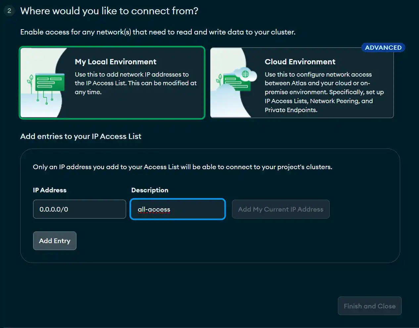
Task: Click the 'Only an IP address you add' notice
Action: 182,167
